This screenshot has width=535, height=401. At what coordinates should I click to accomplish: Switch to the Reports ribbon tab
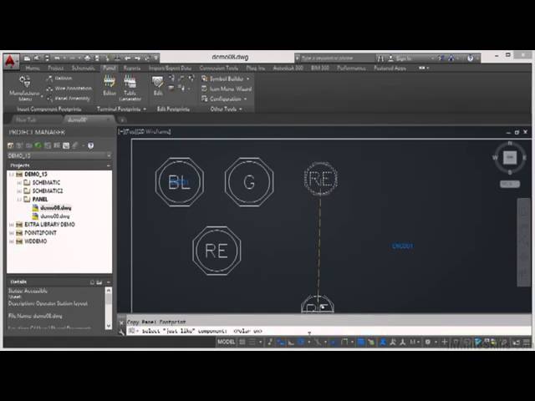[132, 69]
